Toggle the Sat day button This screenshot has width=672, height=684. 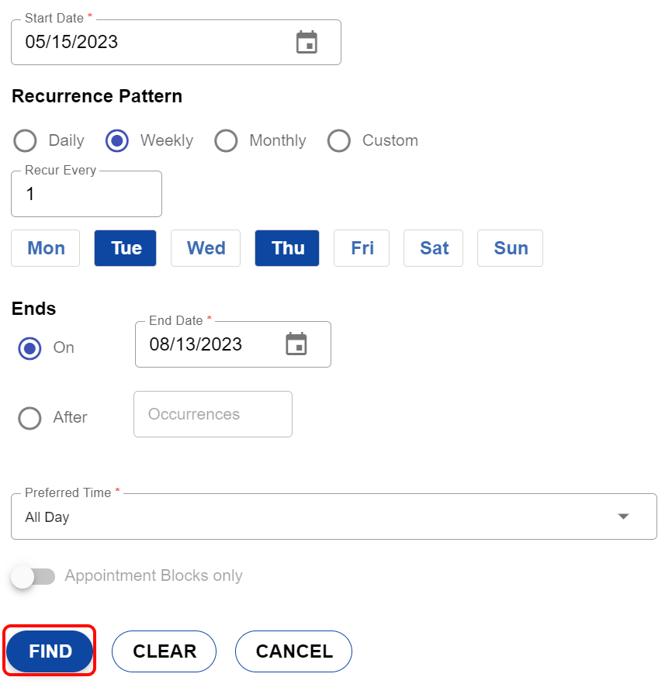pos(434,248)
